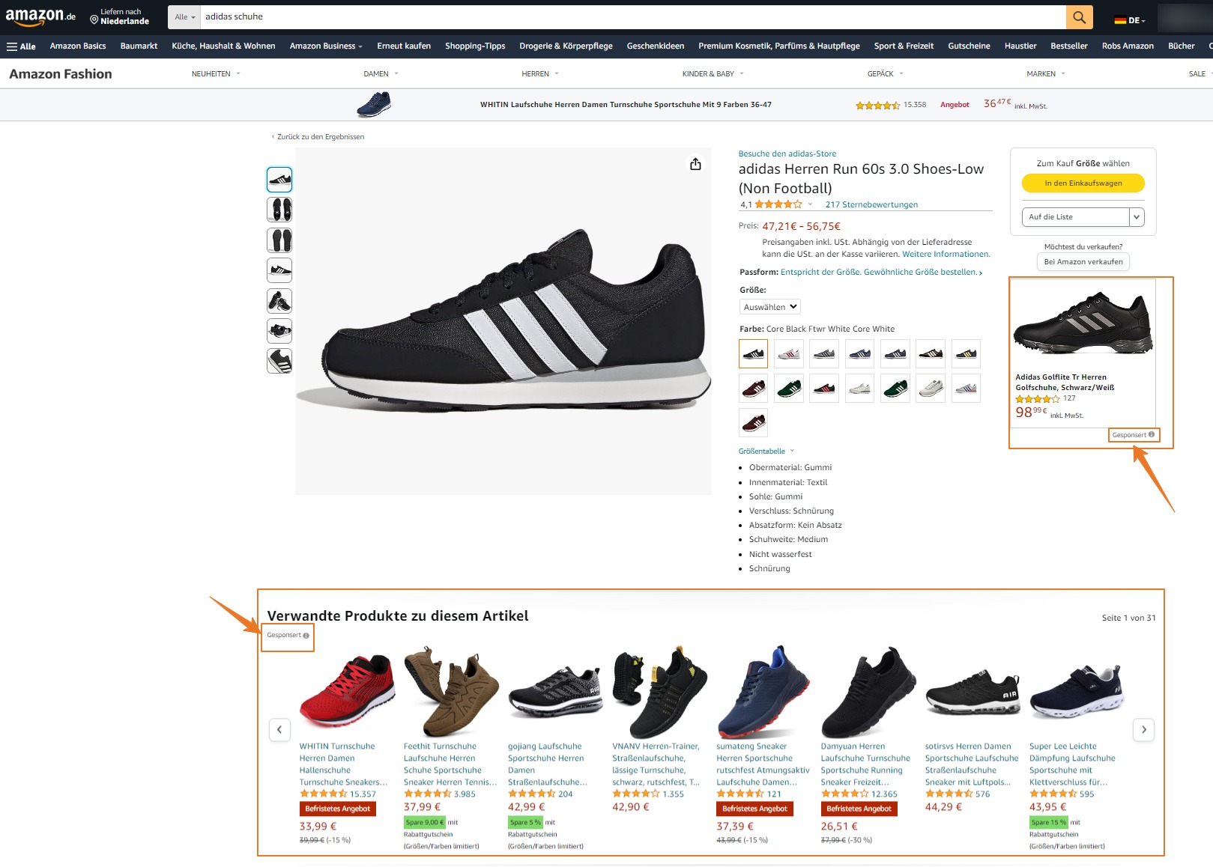Go to previous related products page

(x=279, y=729)
